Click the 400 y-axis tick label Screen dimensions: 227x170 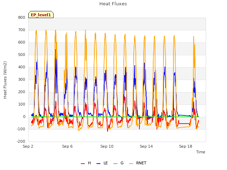click(22, 67)
